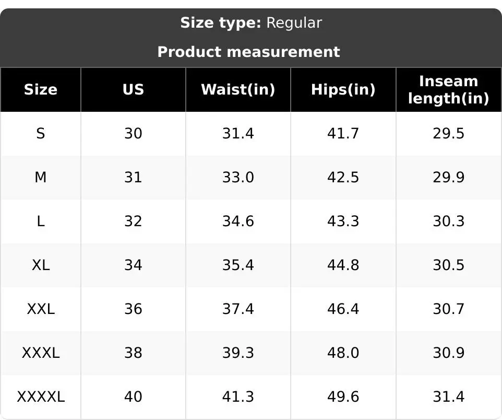Choose the XXL size row label

point(41,309)
